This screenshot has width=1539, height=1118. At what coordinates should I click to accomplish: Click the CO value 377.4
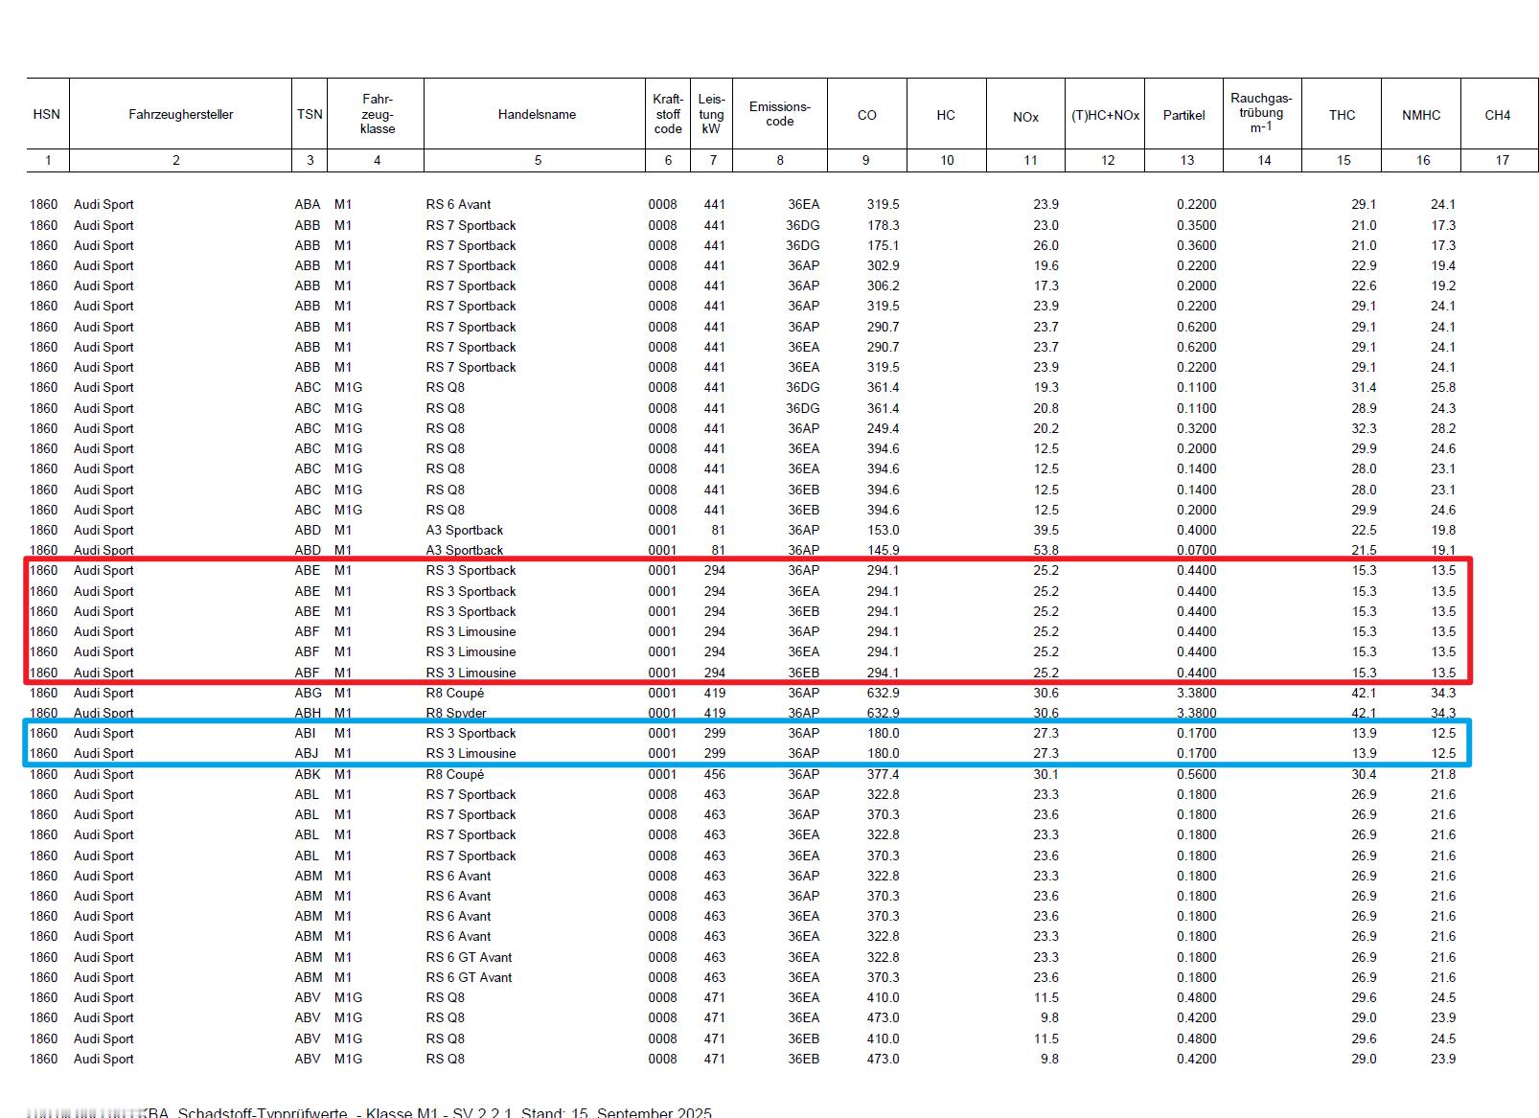(x=884, y=774)
